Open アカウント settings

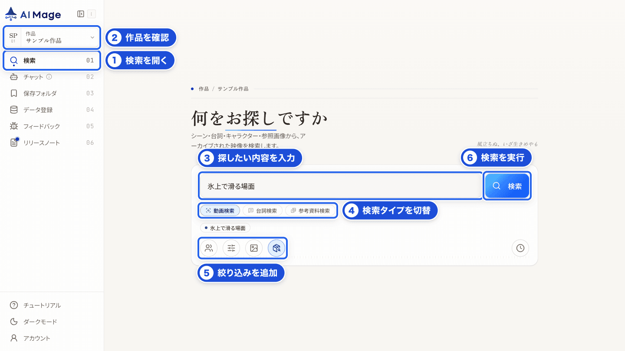click(52, 338)
